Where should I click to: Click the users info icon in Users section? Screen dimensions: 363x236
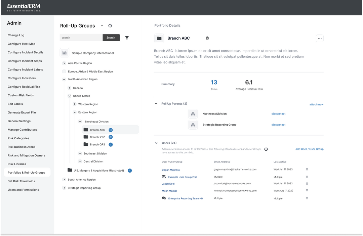[266, 149]
